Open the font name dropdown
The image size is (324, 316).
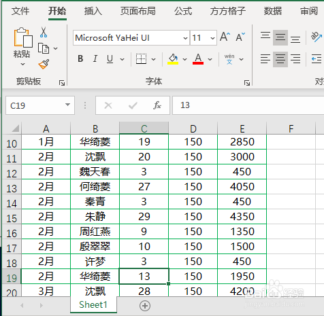pos(185,38)
